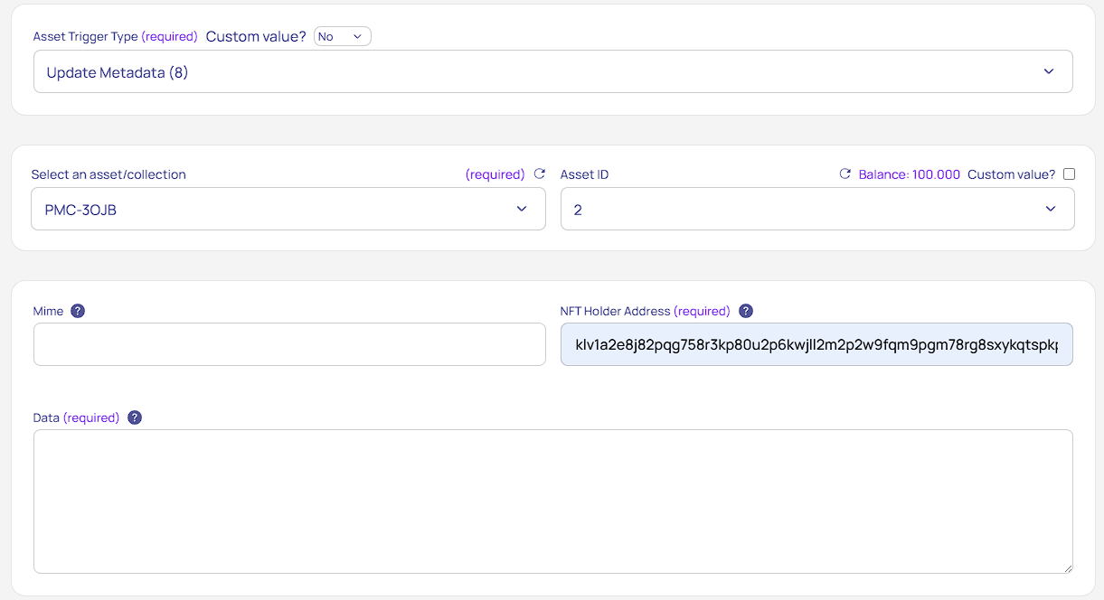Refresh the Asset ID balance
Screen dimensions: 1104x600
[845, 174]
